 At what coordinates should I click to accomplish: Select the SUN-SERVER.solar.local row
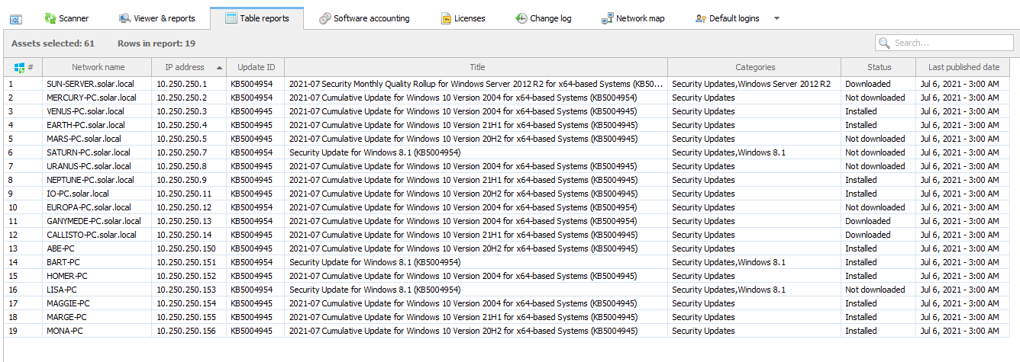click(x=89, y=84)
